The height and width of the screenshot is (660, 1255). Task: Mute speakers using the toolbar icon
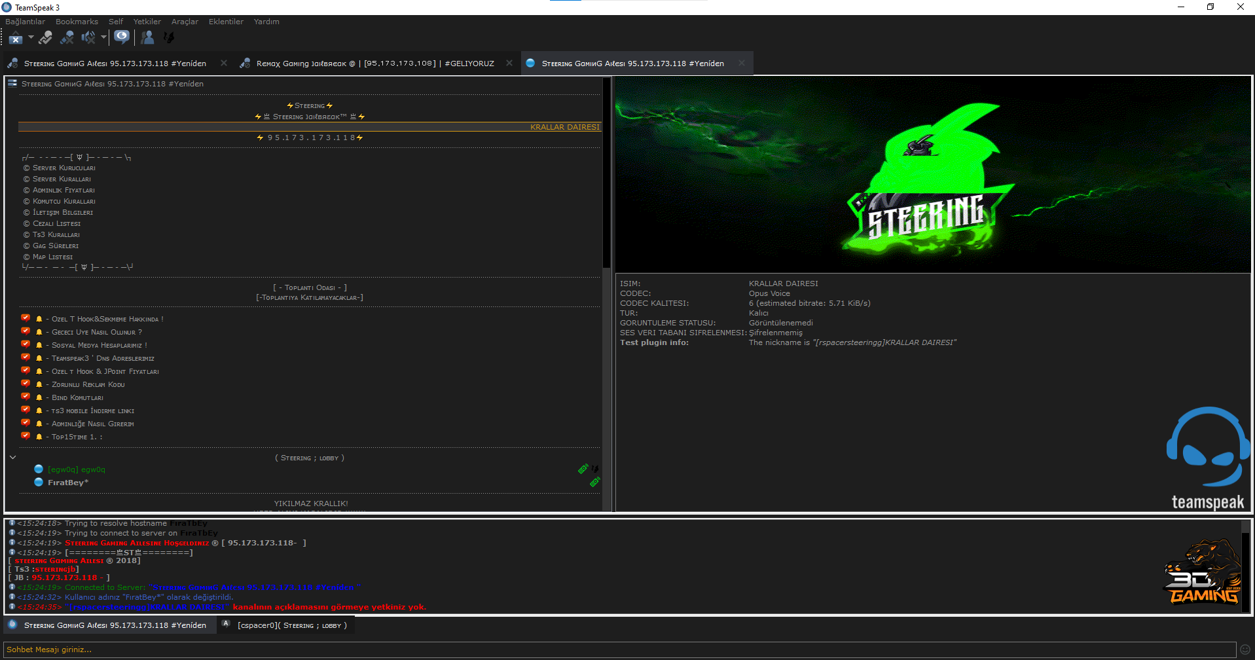(x=88, y=38)
